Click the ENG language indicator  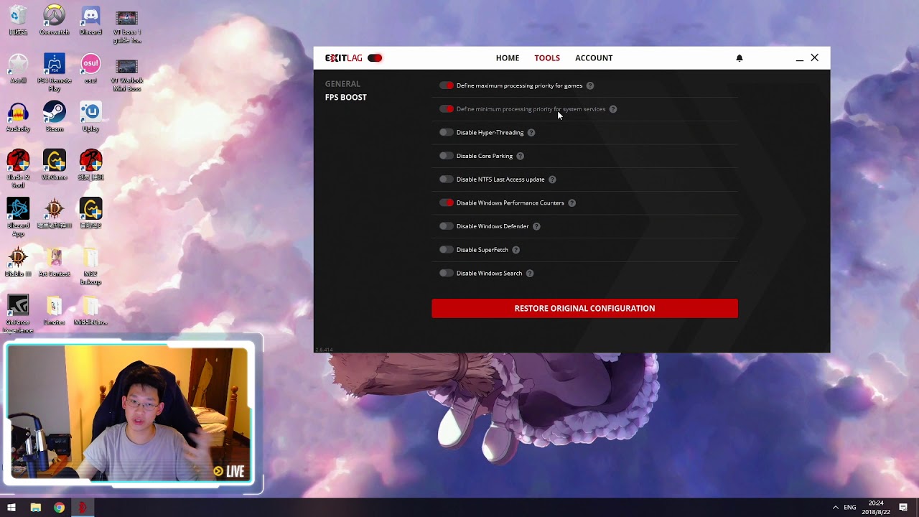850,508
